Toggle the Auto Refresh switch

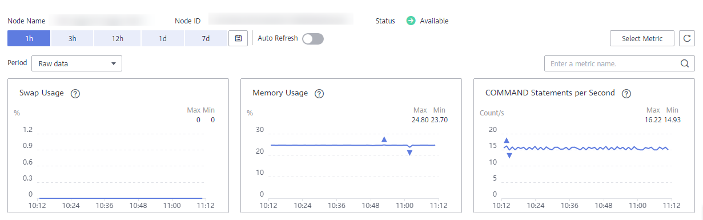[313, 39]
